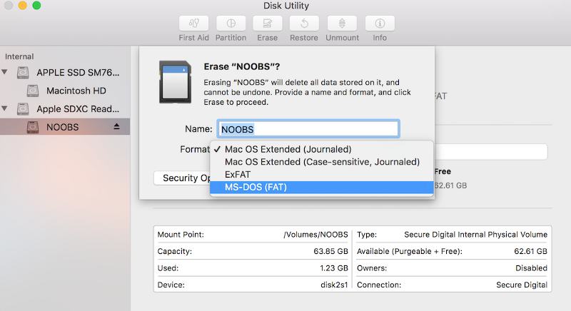Image resolution: width=571 pixels, height=311 pixels.
Task: Select APPLE SSD SM76 in sidebar
Action: click(78, 72)
